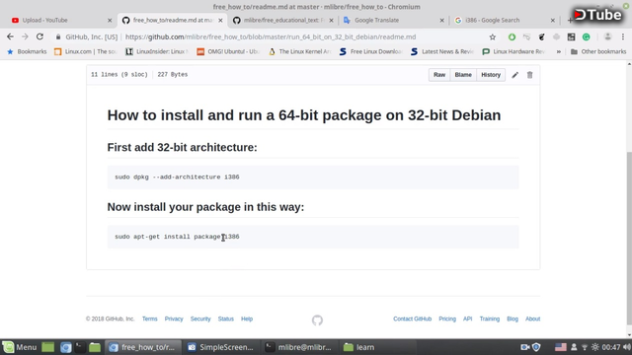Screen dimensions: 632x355
Task: Close the Google Translate tab
Action: 441,20
